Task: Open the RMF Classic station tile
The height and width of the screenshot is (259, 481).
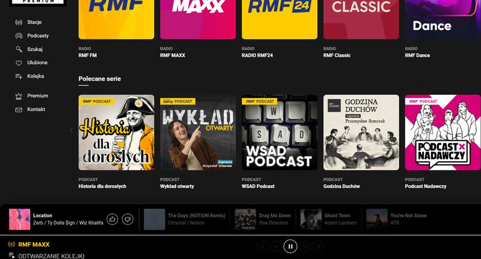Action: [x=361, y=19]
